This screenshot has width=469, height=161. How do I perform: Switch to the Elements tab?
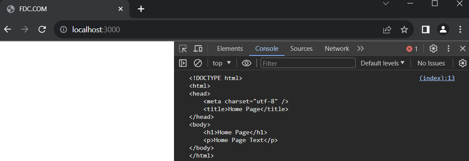[x=230, y=48]
